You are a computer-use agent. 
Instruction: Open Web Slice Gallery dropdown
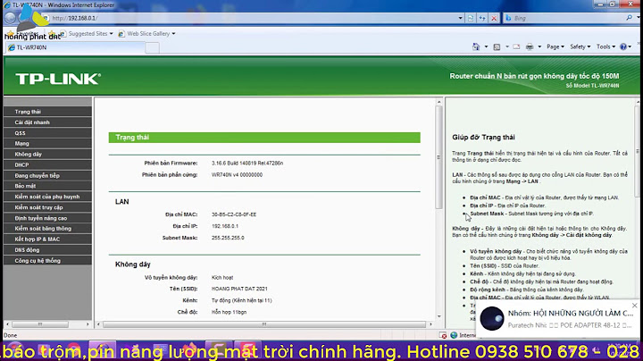pos(146,34)
